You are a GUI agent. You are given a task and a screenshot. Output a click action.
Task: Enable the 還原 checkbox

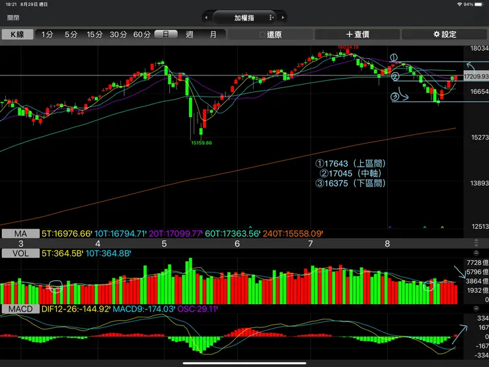(x=262, y=34)
